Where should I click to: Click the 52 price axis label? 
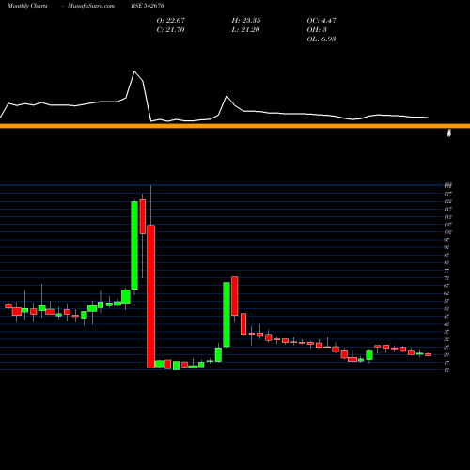click(x=446, y=309)
